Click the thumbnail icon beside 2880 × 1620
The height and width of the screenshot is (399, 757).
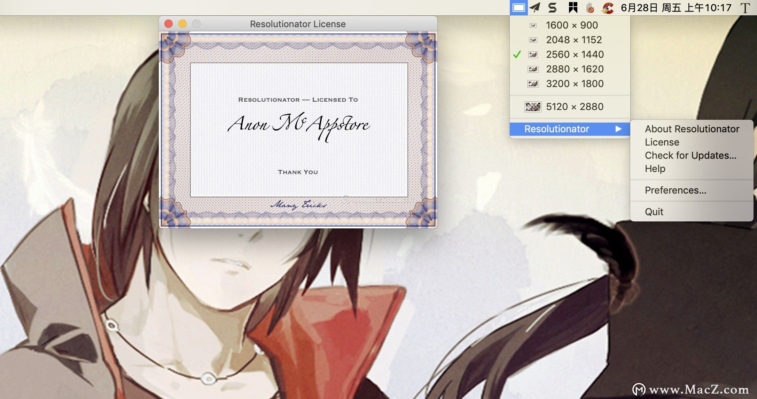tap(533, 69)
